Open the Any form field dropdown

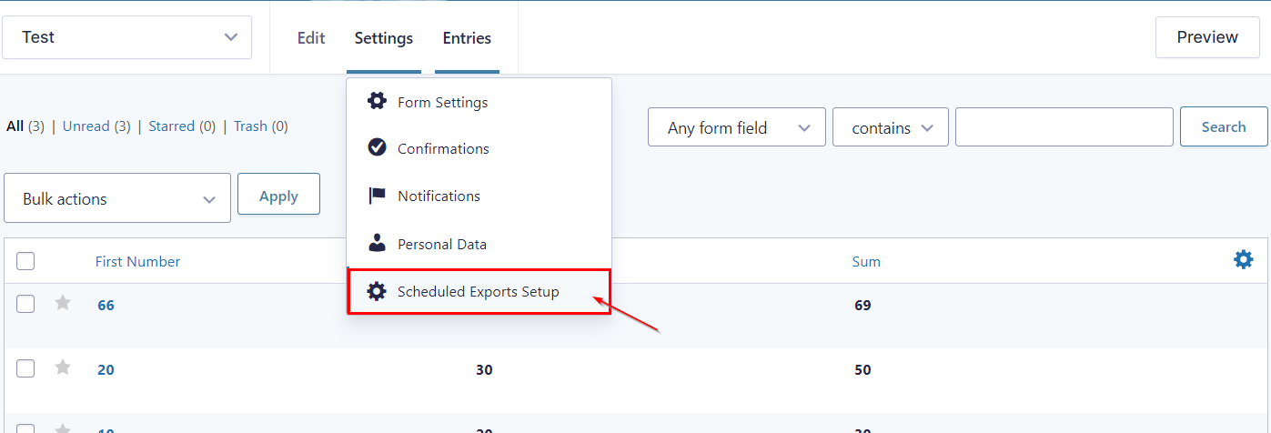click(x=737, y=127)
